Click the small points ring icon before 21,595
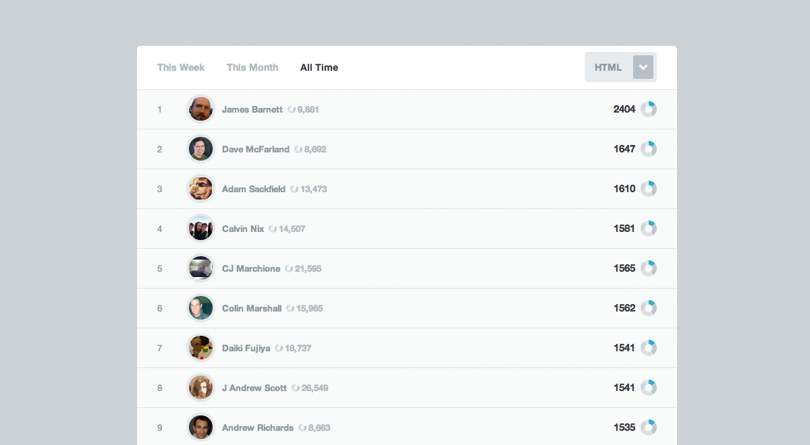The height and width of the screenshot is (445, 810). 289,268
